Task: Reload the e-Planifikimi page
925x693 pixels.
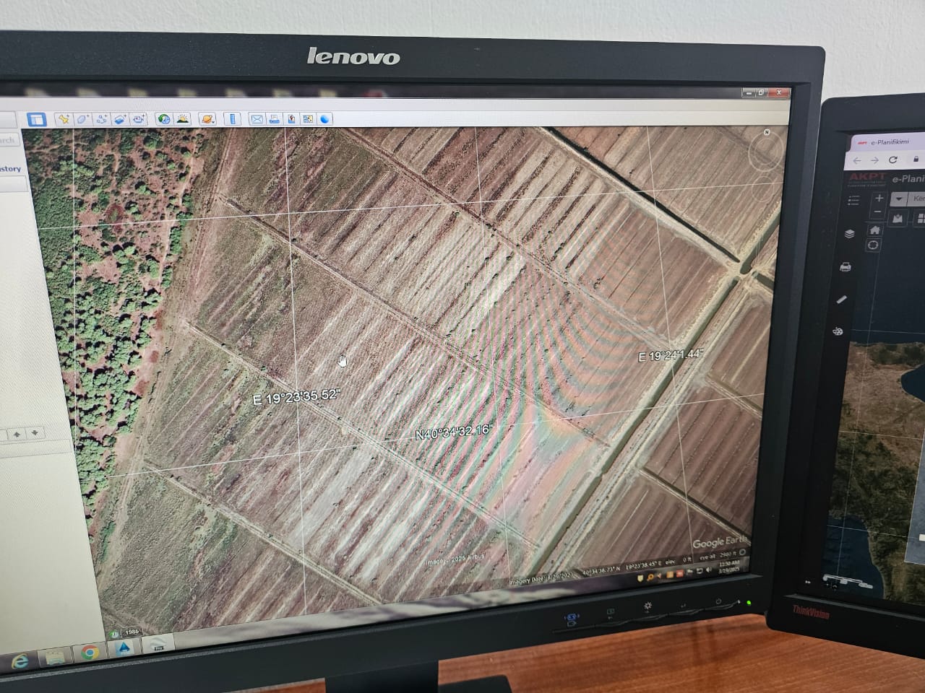Action: pyautogui.click(x=893, y=160)
